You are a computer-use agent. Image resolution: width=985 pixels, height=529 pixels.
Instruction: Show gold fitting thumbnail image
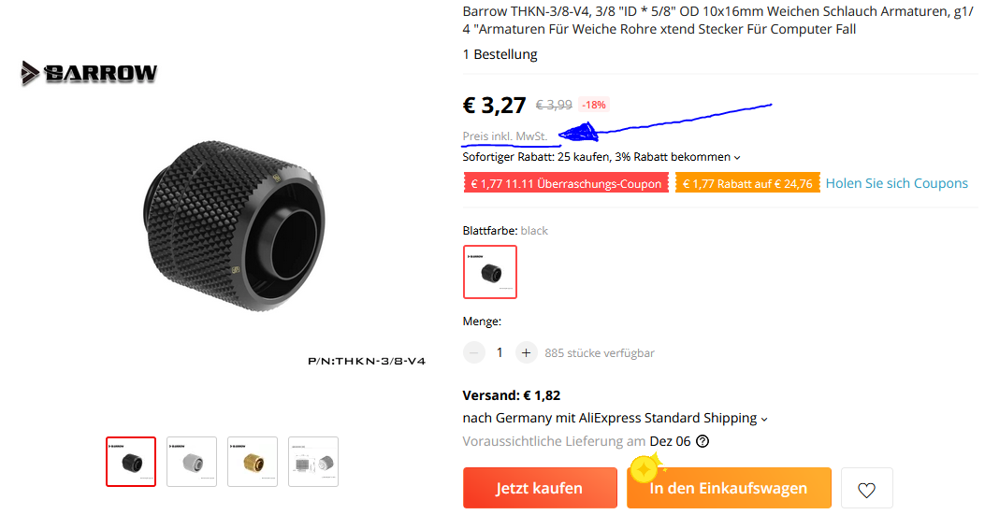(x=253, y=462)
